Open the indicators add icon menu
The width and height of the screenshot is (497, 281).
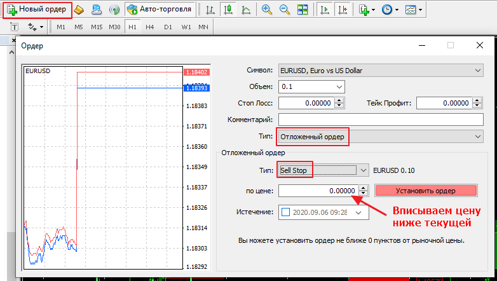[367, 10]
